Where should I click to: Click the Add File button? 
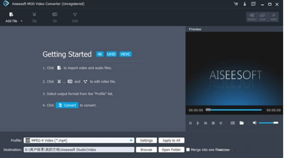pos(11,17)
